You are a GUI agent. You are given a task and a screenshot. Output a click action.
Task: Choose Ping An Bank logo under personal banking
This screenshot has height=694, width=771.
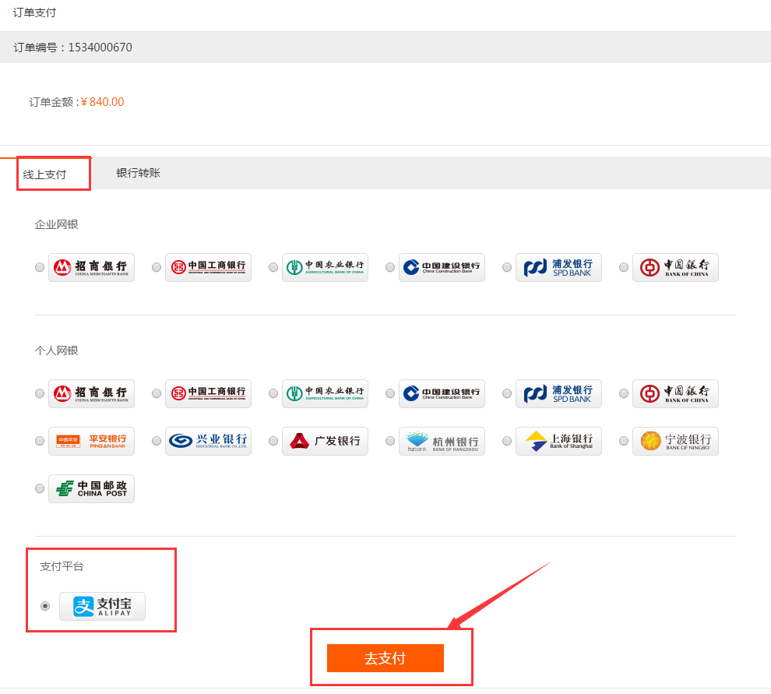point(91,441)
